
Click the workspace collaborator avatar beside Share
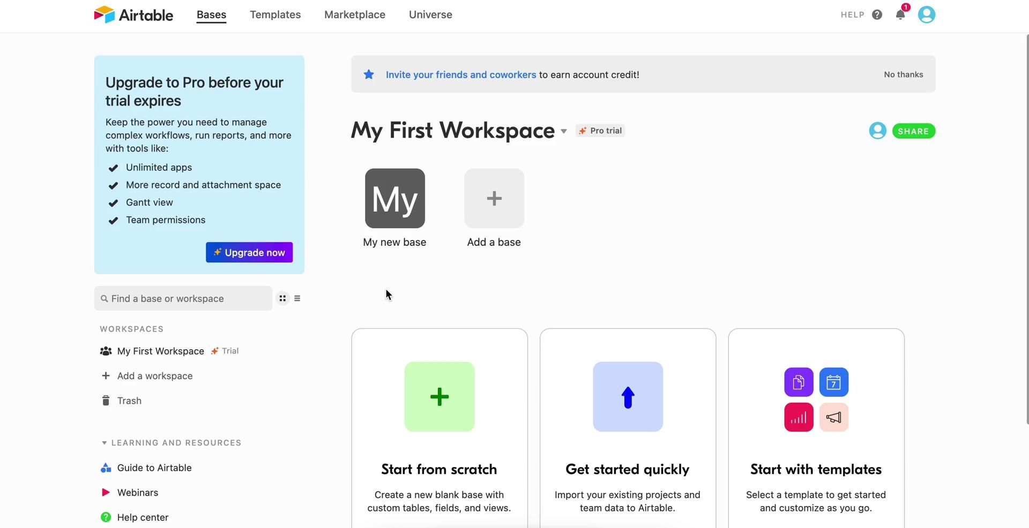[x=877, y=131]
